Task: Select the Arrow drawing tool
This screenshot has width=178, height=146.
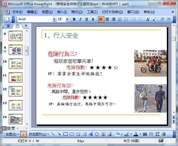Action: click(x=59, y=134)
